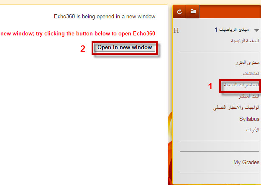Click the Echo360 is being opened message
Image resolution: width=261 pixels, height=185 pixels.
[x=104, y=16]
